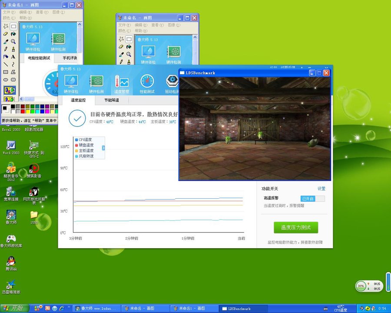Switch to the 节能降温 tab
This screenshot has height=313, width=391.
click(112, 100)
